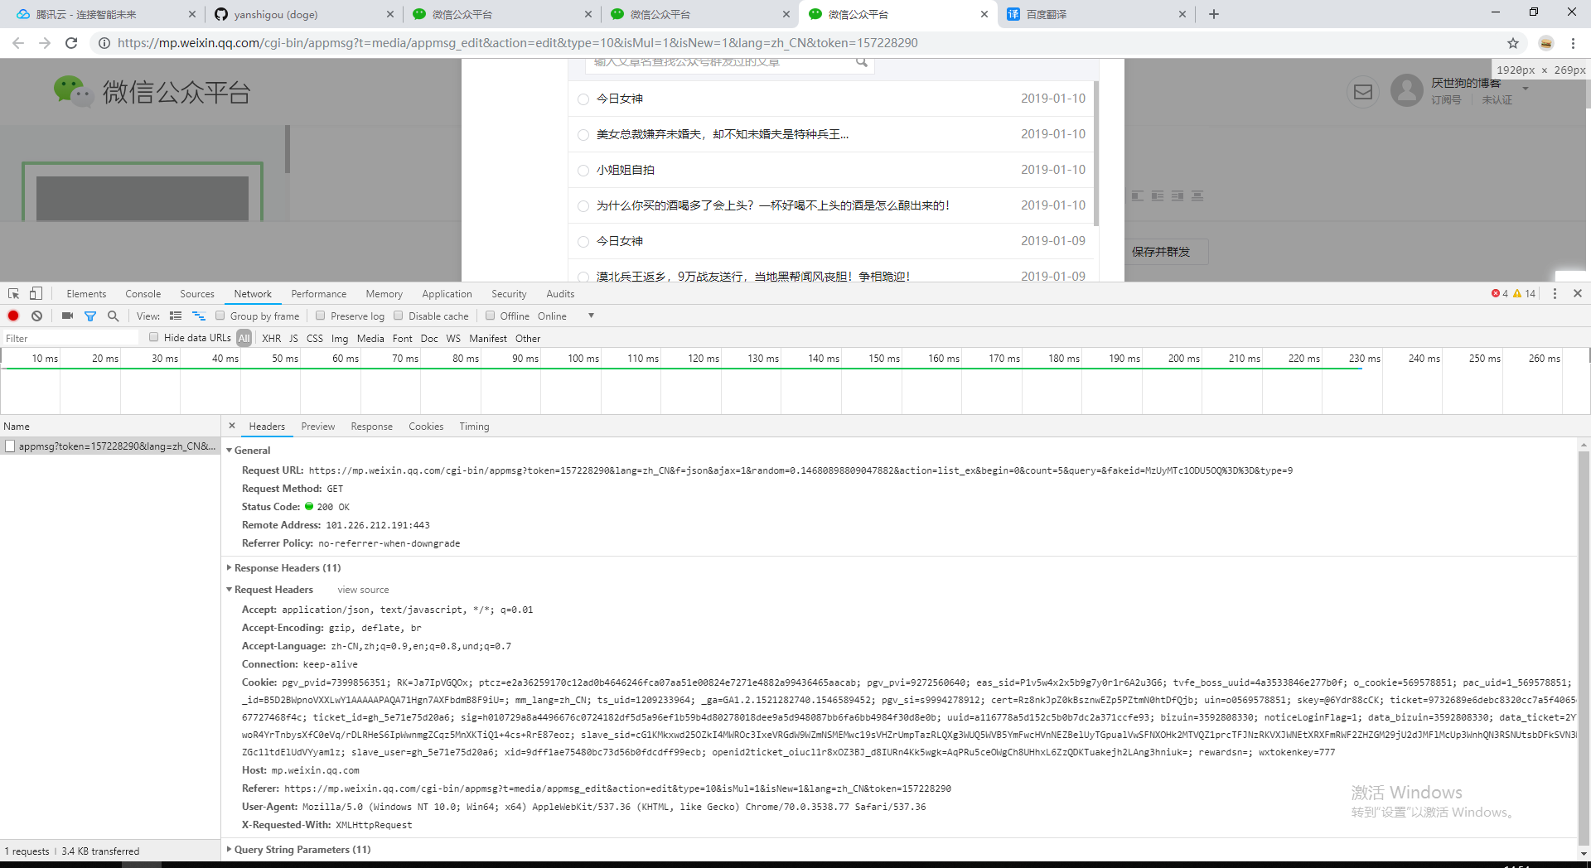This screenshot has width=1591, height=868.
Task: Open new browser tab with plus icon
Action: click(1214, 14)
